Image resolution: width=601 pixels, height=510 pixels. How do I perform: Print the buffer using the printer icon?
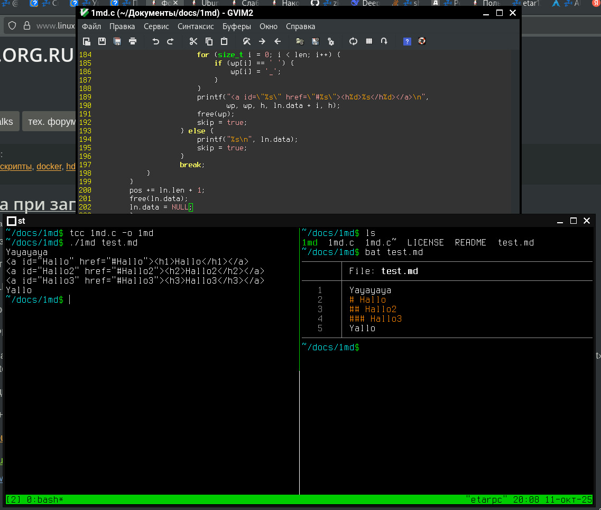133,41
